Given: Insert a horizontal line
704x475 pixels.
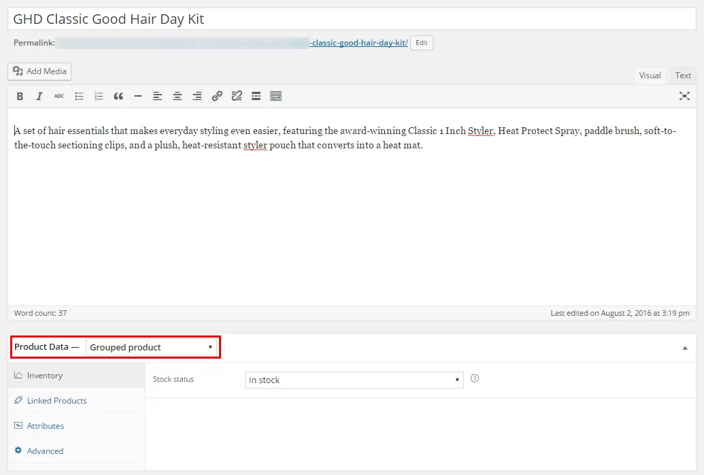Looking at the screenshot, I should 138,96.
